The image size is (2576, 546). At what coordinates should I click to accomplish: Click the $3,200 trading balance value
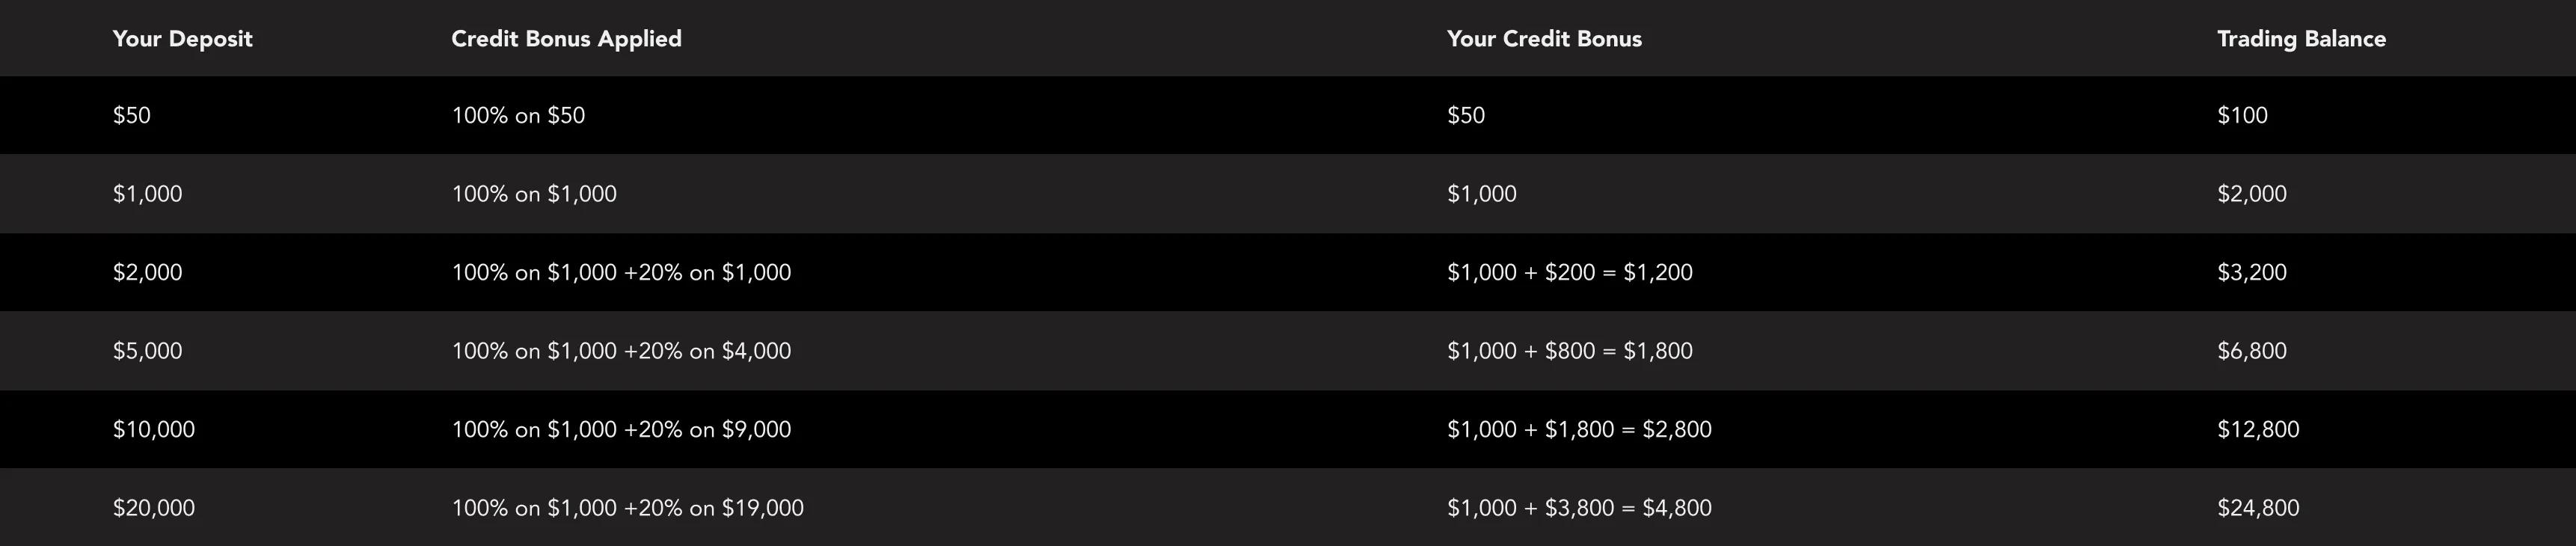[2251, 272]
